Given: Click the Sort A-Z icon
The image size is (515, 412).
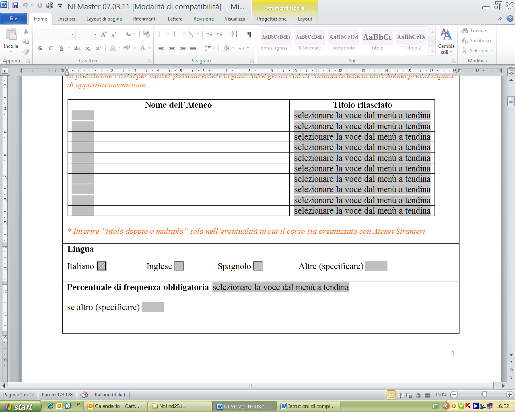Looking at the screenshot, I should pos(235,34).
